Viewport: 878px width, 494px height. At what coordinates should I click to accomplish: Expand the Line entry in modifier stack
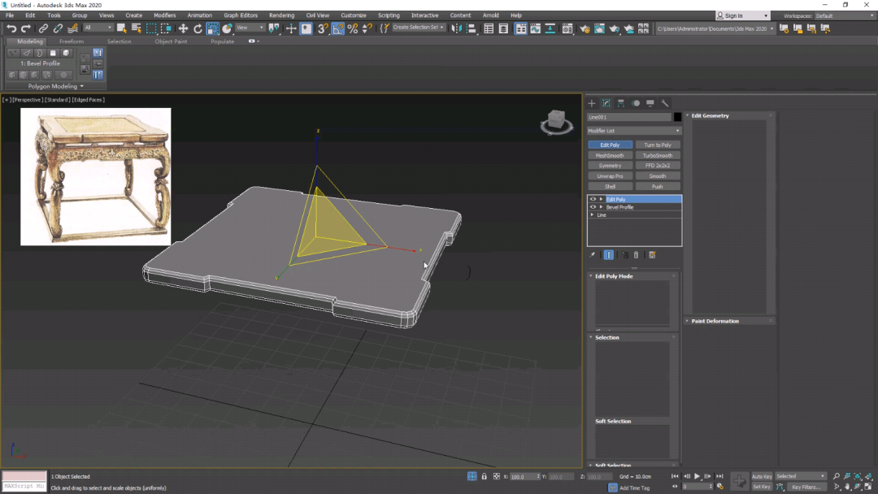pos(593,215)
